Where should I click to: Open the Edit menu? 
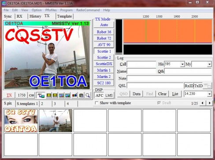15,10
